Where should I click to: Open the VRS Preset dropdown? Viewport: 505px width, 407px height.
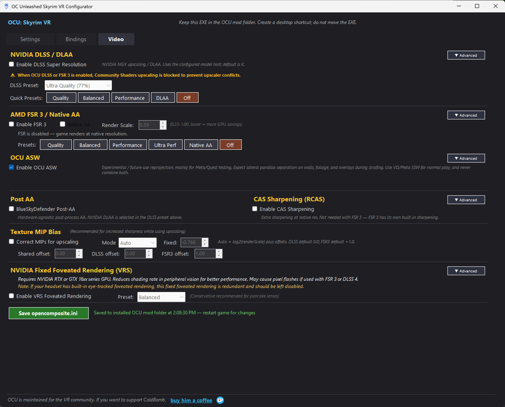(x=161, y=297)
